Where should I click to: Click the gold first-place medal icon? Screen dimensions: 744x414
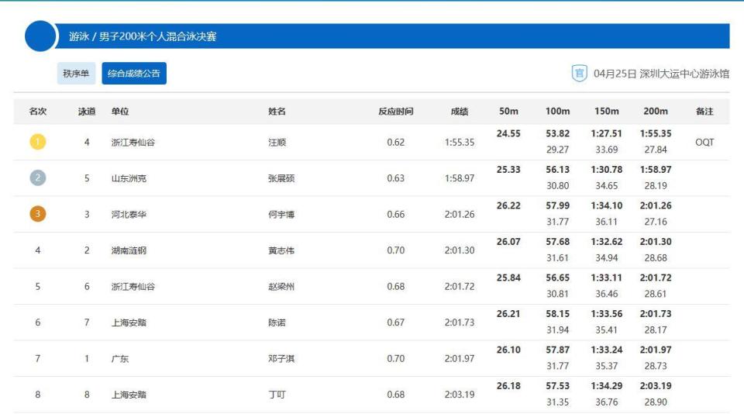click(x=38, y=141)
